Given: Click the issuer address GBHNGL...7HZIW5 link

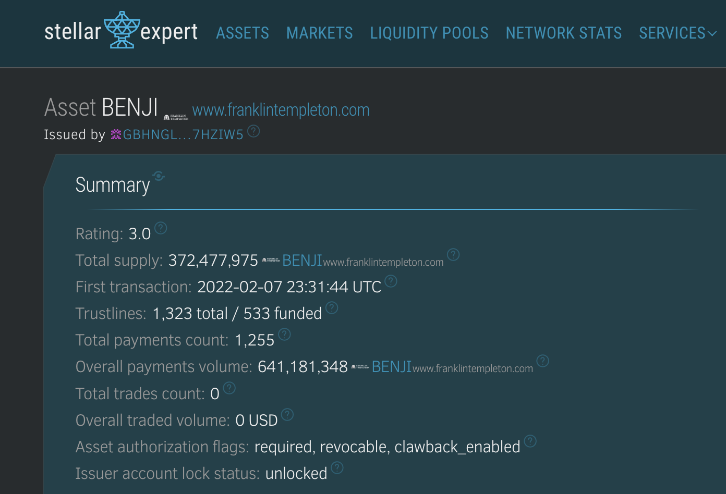Looking at the screenshot, I should click(x=184, y=134).
